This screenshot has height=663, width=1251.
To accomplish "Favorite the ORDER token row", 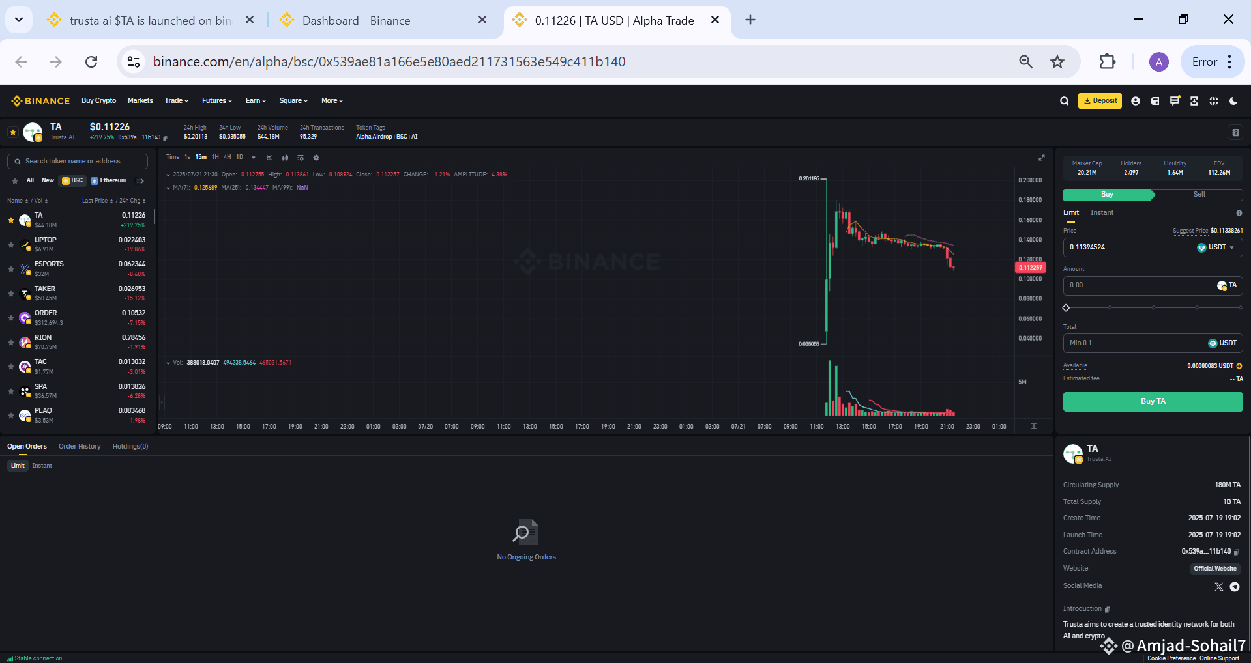I will pyautogui.click(x=11, y=318).
